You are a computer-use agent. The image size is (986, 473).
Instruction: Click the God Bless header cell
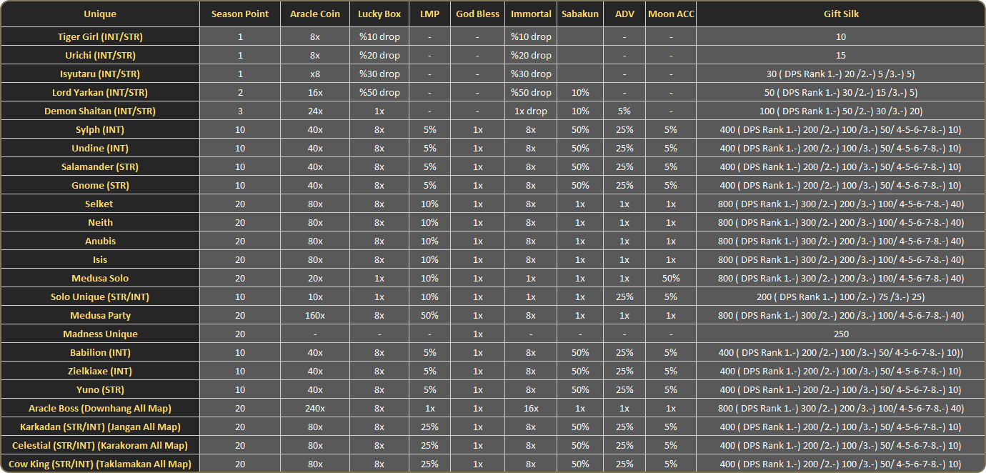pos(478,14)
